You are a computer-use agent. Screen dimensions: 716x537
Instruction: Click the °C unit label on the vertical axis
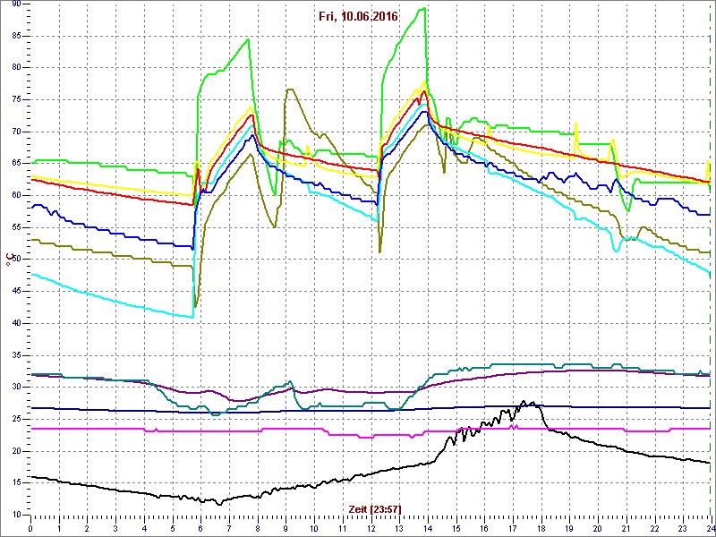8,260
